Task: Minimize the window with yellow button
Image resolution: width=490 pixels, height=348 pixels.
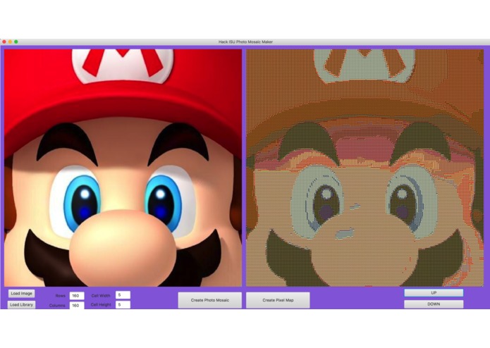Action: coord(10,42)
